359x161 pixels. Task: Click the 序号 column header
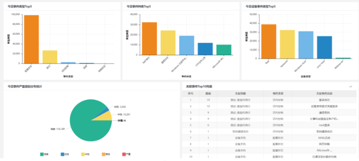(190, 94)
